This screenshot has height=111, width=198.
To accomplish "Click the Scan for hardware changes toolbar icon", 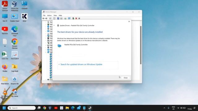I will tap(69, 18).
